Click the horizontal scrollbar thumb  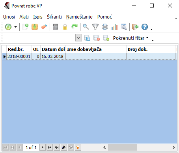(x=123, y=147)
